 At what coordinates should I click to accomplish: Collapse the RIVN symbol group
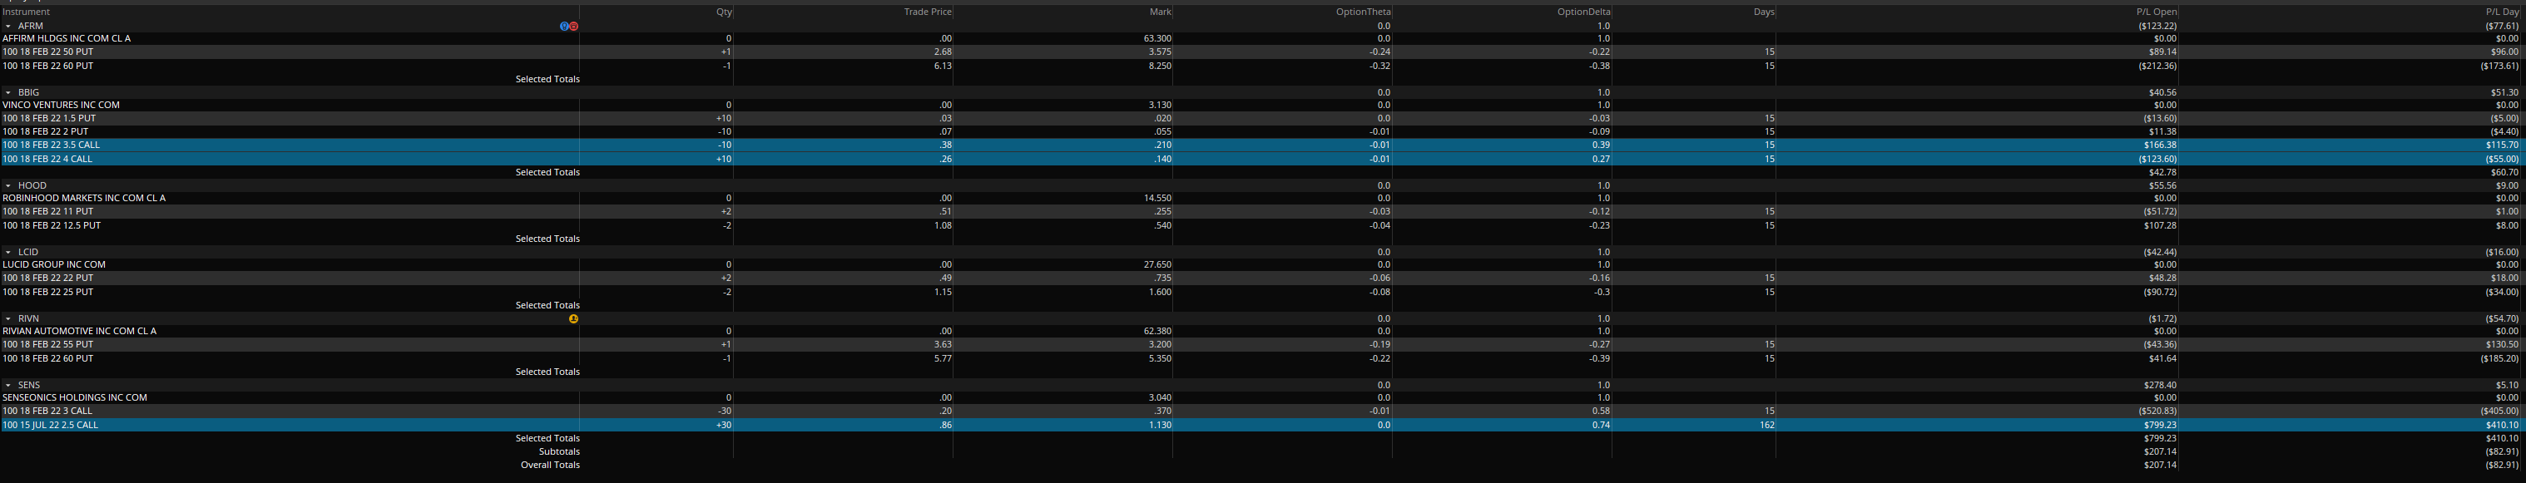(7, 318)
